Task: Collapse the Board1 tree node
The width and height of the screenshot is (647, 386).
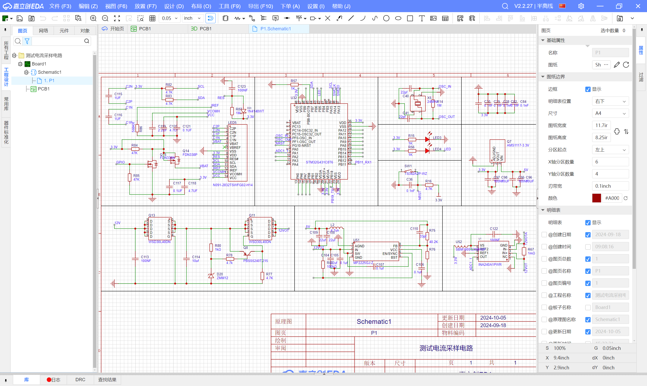Action: point(20,64)
